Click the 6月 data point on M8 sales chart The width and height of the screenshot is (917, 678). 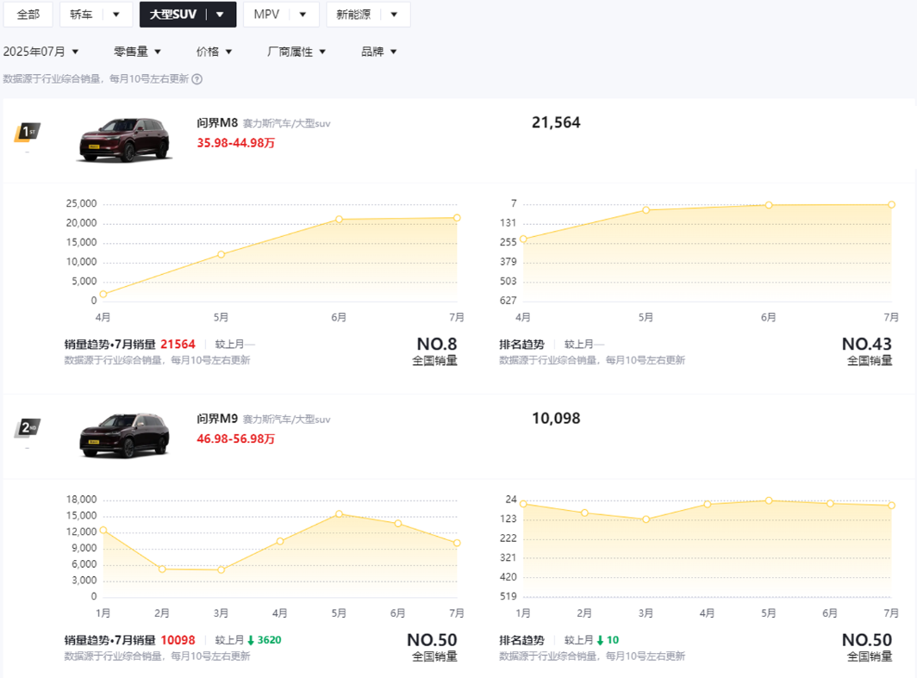[340, 220]
